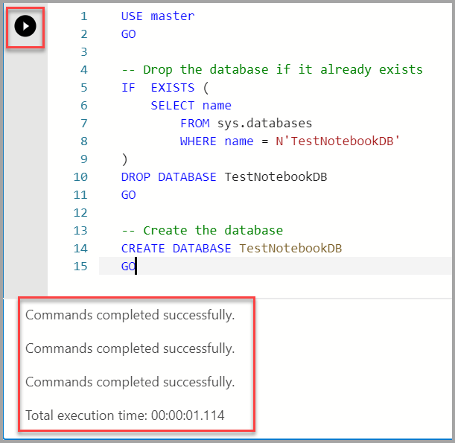The width and height of the screenshot is (455, 443).
Task: Click the third 'Commands completed successfully' message
Action: pos(130,382)
